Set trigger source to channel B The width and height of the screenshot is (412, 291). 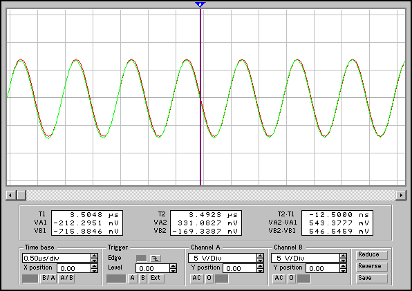[143, 278]
